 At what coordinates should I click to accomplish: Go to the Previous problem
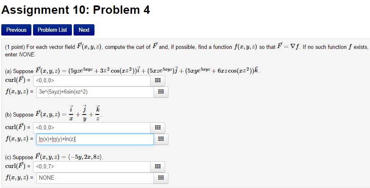(x=16, y=30)
